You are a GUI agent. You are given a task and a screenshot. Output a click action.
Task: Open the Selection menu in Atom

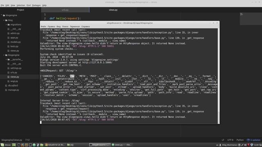pos(21,5)
